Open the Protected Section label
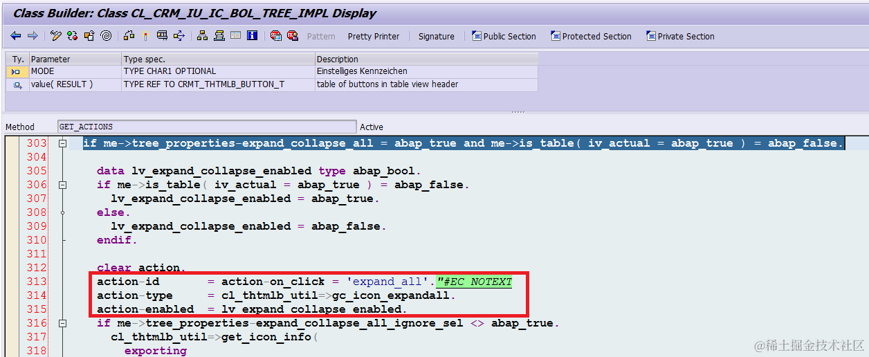The image size is (869, 357). (597, 37)
